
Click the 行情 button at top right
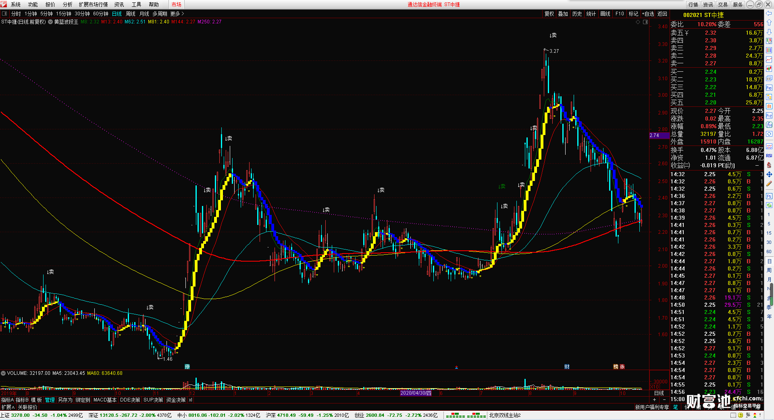693,4
